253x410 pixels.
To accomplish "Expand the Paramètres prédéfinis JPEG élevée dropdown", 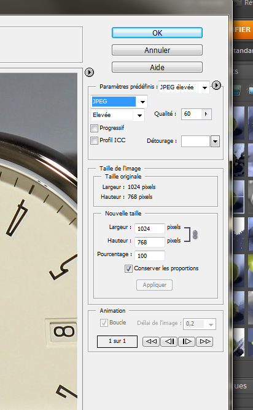I will pyautogui.click(x=184, y=87).
